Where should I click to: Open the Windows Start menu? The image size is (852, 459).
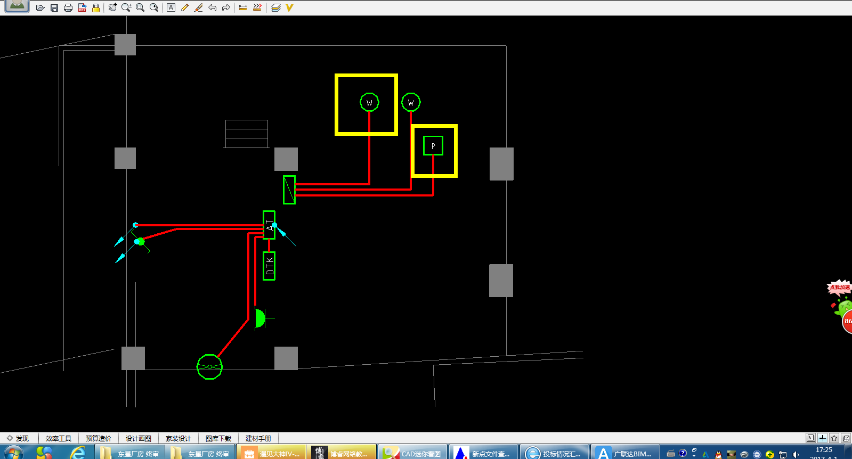[13, 453]
